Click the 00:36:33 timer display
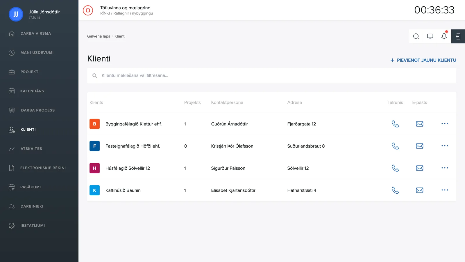 434,10
